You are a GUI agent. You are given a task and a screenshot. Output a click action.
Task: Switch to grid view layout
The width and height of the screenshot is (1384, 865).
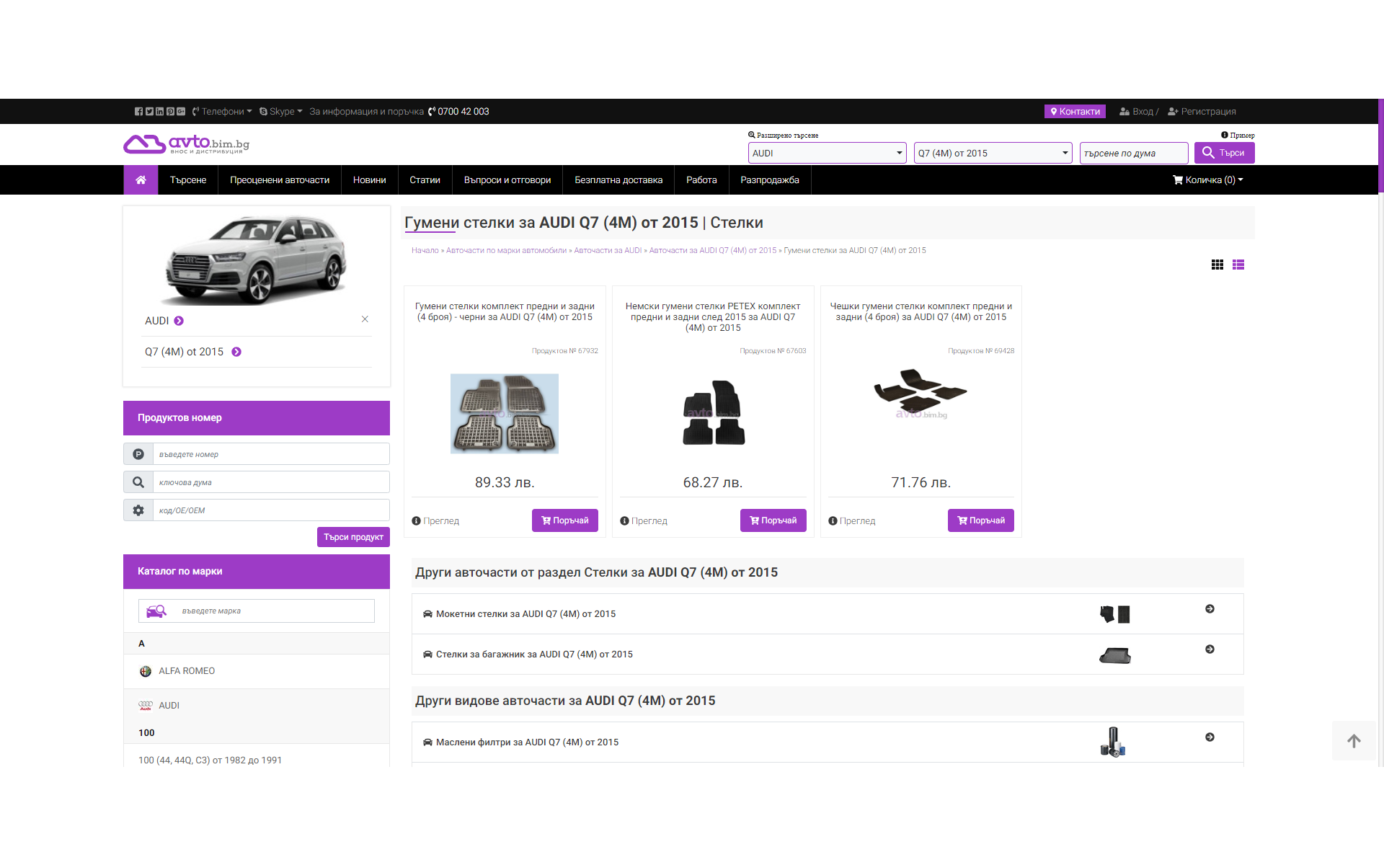(1217, 265)
